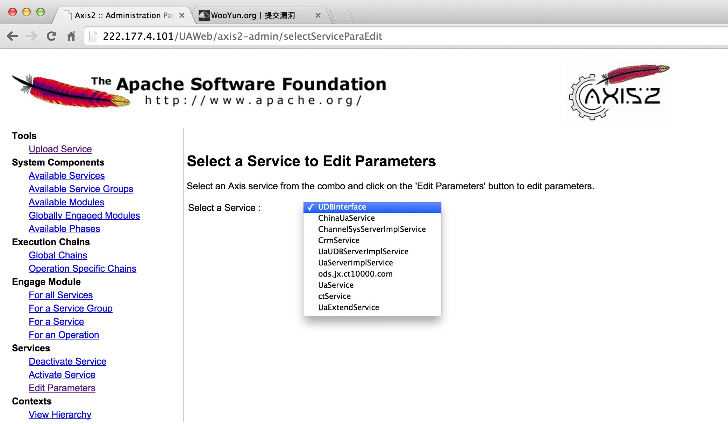
Task: Open Available Service Groups
Action: 81,189
